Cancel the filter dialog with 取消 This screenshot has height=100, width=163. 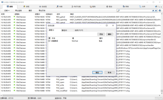click(109, 72)
